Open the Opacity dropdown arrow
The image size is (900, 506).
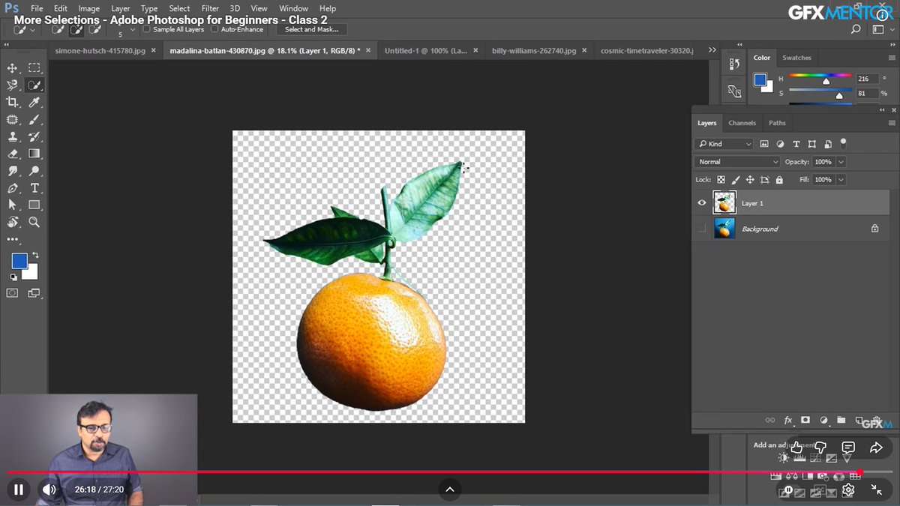click(x=841, y=162)
